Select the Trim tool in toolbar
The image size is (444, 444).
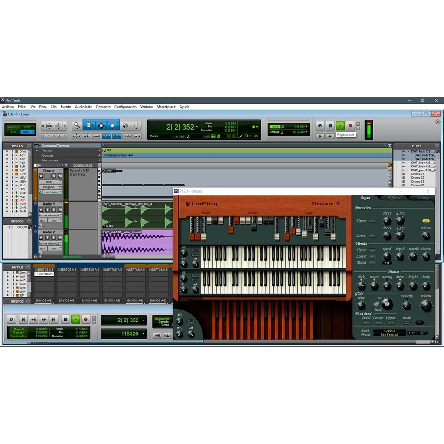[89, 125]
